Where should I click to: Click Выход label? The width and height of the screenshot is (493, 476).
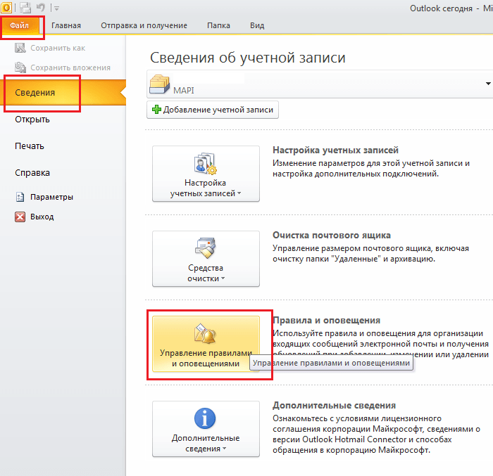tap(42, 217)
